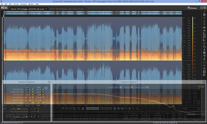
Task: Locate left Min RMS level via bulb icon
Action: pos(32,98)
